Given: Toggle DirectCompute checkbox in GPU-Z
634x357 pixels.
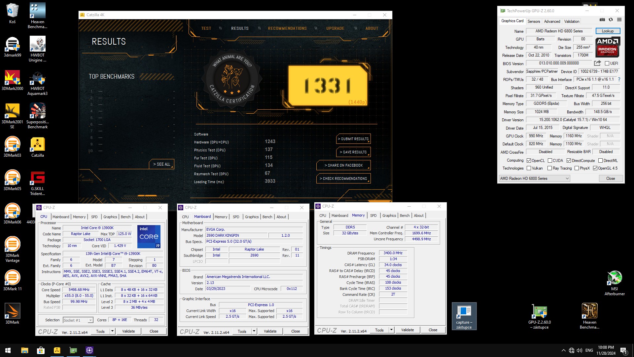Looking at the screenshot, I should (x=569, y=160).
